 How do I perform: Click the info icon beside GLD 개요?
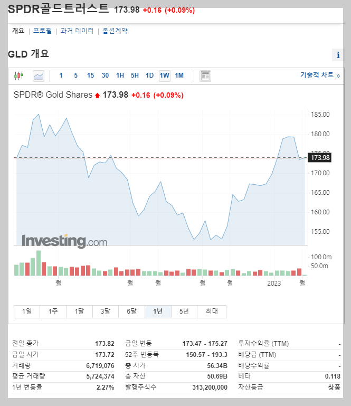338,55
